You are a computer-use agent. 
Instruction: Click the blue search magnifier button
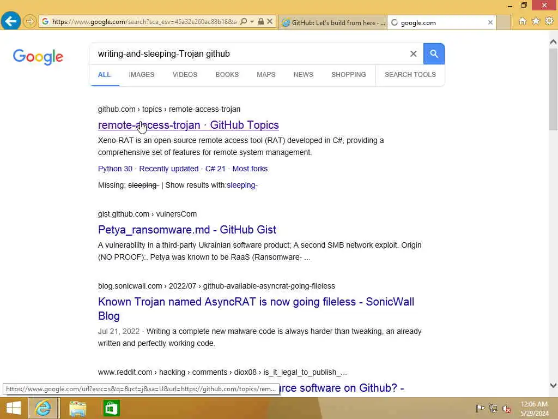coord(434,54)
